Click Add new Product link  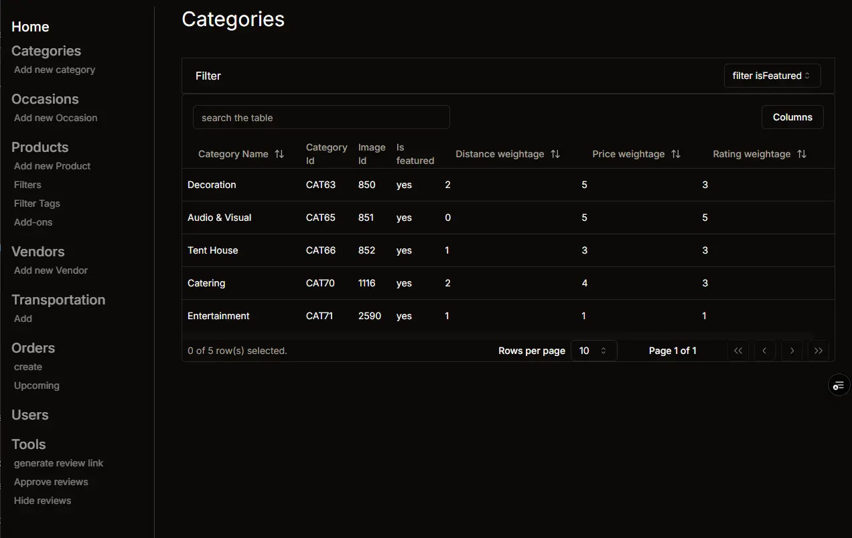pyautogui.click(x=52, y=166)
